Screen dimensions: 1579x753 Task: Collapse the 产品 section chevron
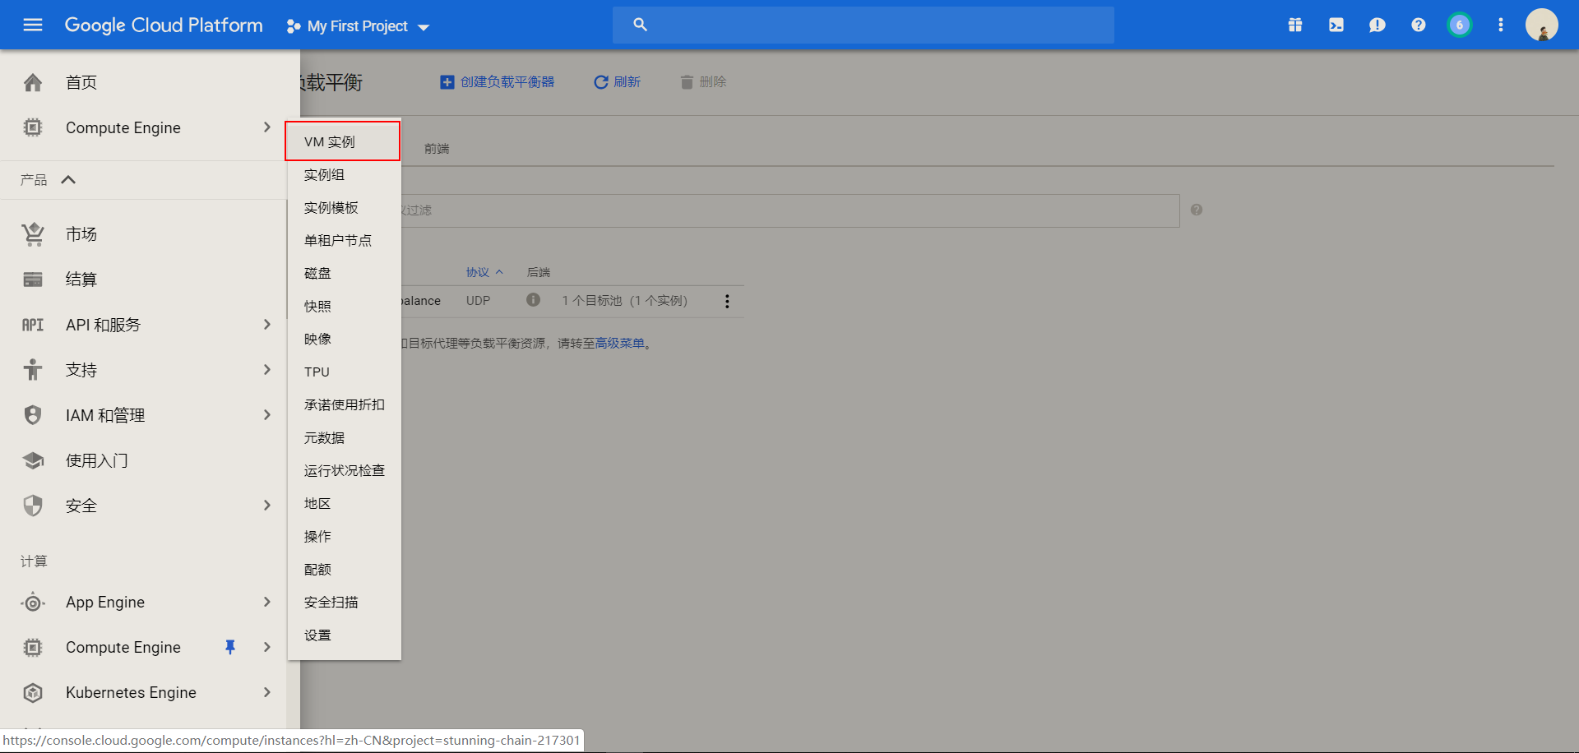coord(68,179)
